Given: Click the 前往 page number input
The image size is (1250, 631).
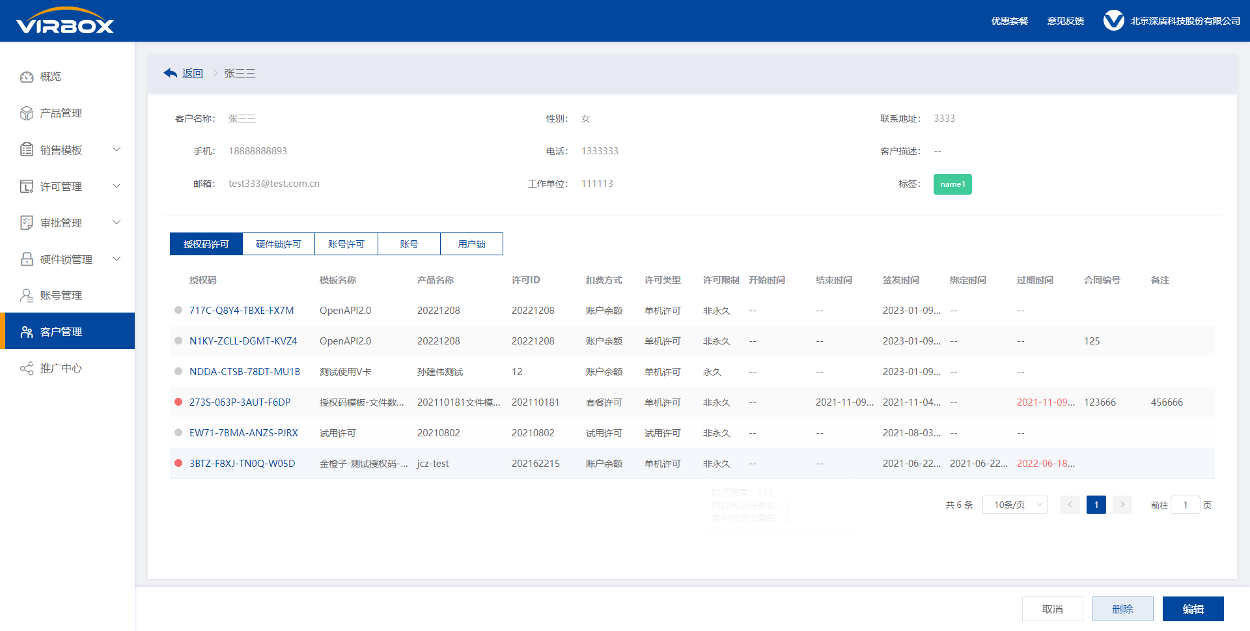Looking at the screenshot, I should (x=1186, y=505).
